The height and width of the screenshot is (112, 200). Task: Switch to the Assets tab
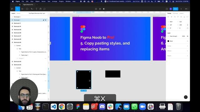(x=18, y=13)
